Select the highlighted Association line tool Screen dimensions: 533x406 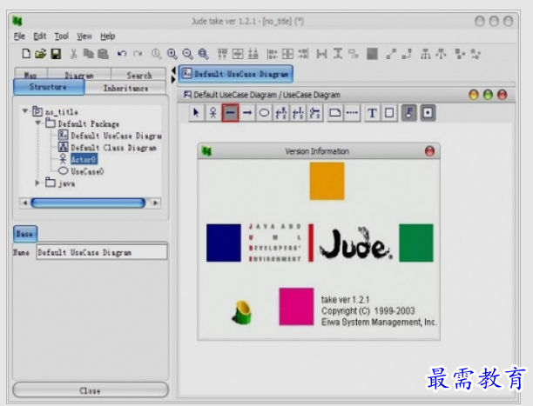pos(230,113)
